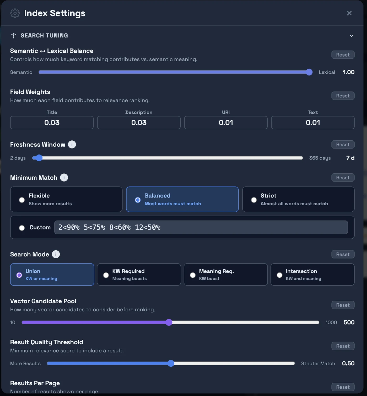
Task: Open the Freshness Window info tooltip
Action: pyautogui.click(x=72, y=144)
